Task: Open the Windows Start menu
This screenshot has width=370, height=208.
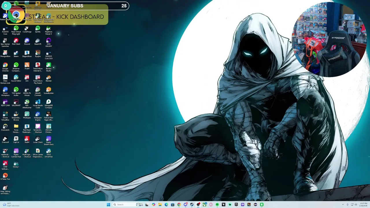Action: [108, 205]
